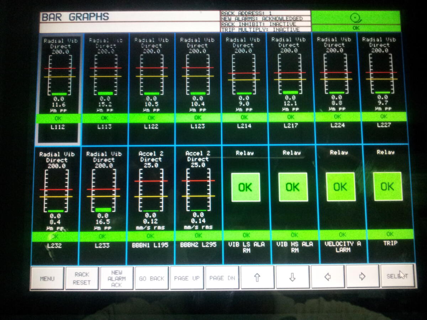The height and width of the screenshot is (320, 427).
Task: Click the down arrow navigation button
Action: [x=292, y=277]
